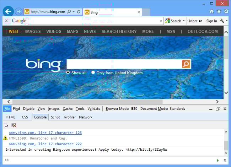The height and width of the screenshot is (167, 231).
Task: Open the dropdown arrow beside Search
Action: pyautogui.click(x=184, y=21)
